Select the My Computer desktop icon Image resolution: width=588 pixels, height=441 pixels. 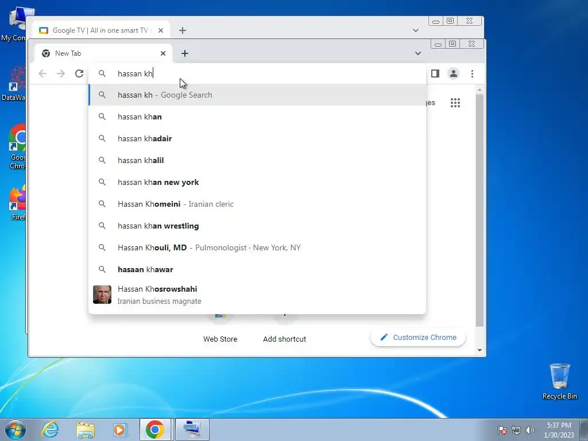pos(14,24)
